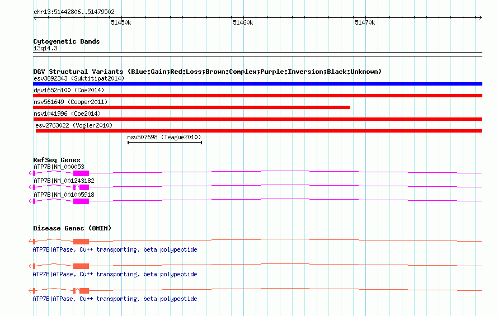The image size is (498, 316).
Task: Click the left arrow of NM_001005918 transcript
Action: point(30,201)
